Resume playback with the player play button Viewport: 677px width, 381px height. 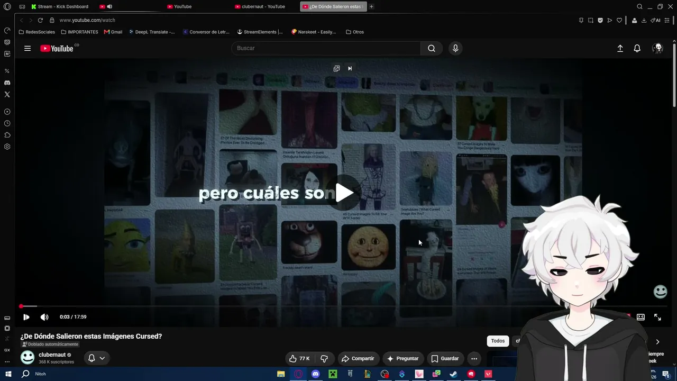tap(26, 317)
